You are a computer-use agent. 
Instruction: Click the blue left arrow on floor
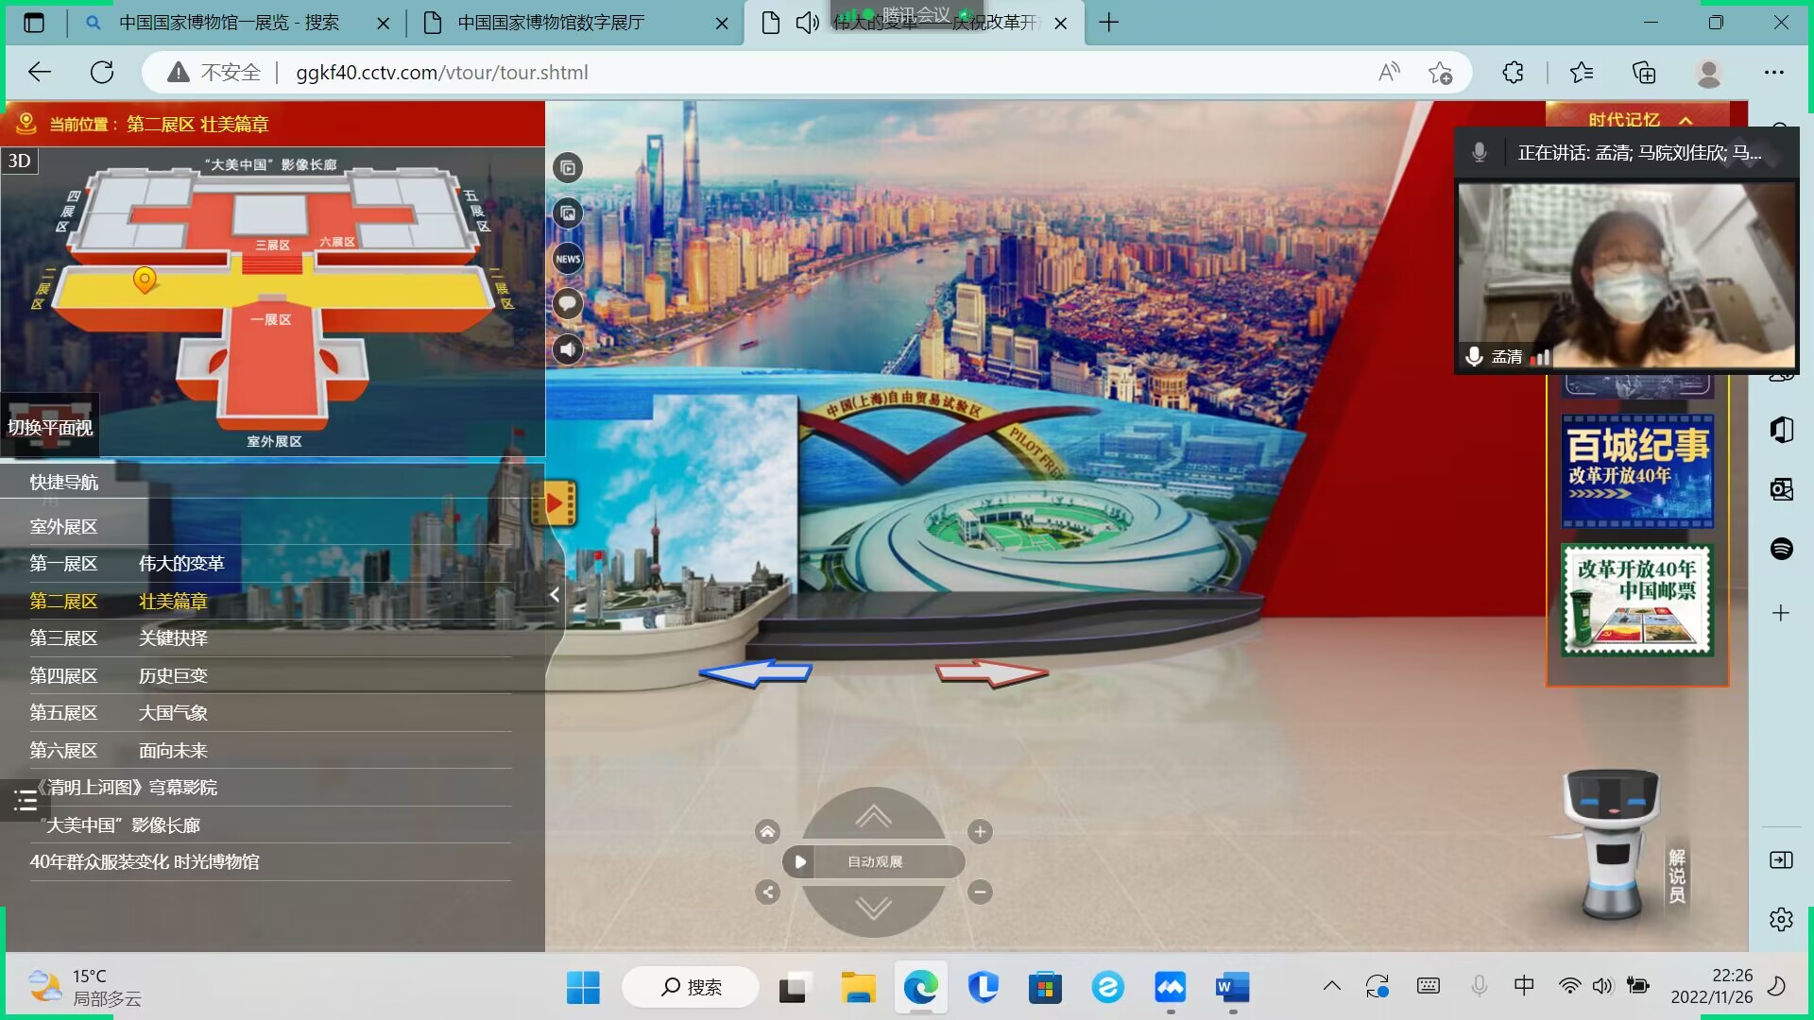756,672
